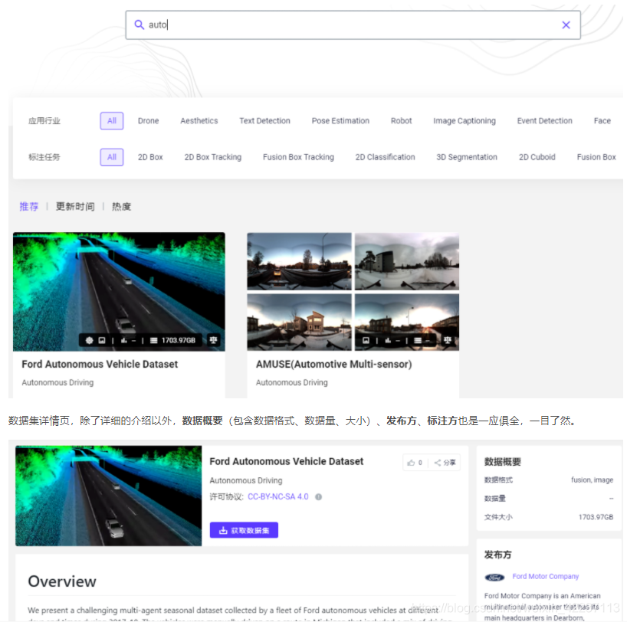Viewport: 627px width, 622px height.
Task: Clear the search box with the X
Action: 566,25
